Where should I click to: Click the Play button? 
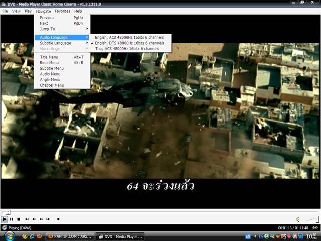[x=4, y=219]
